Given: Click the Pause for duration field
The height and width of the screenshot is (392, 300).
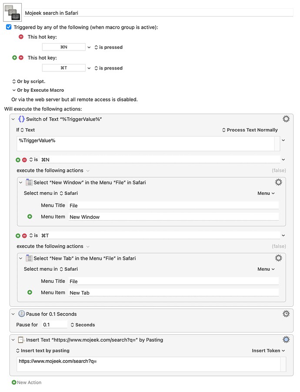Looking at the screenshot, I should (x=54, y=325).
